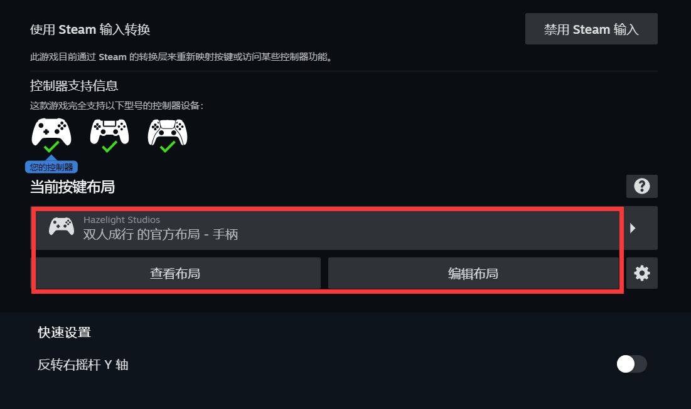Click the 您的控制器 blue badge
The height and width of the screenshot is (409, 691).
(51, 167)
